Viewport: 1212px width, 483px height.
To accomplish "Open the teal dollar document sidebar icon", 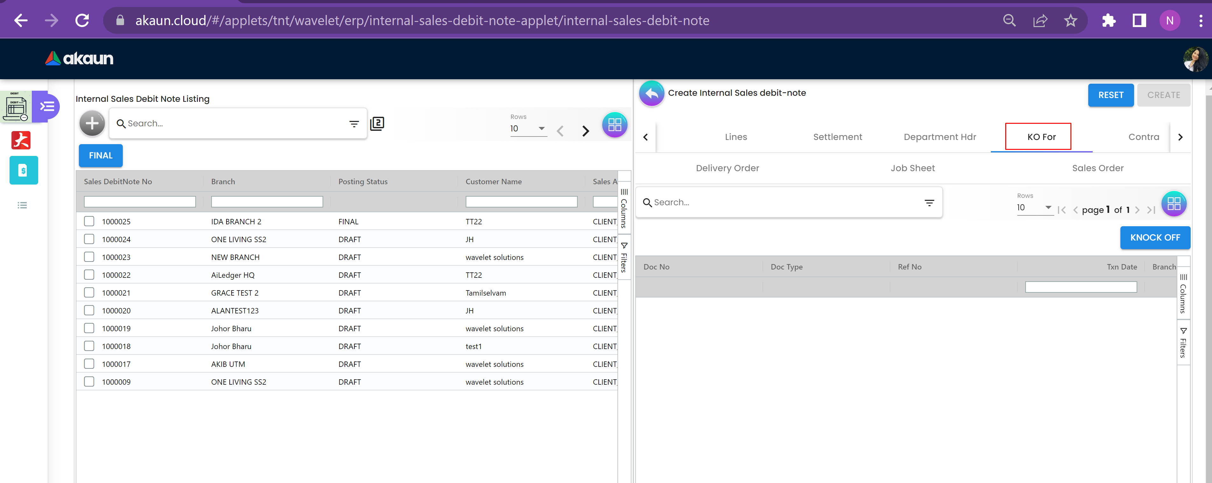I will click(24, 170).
